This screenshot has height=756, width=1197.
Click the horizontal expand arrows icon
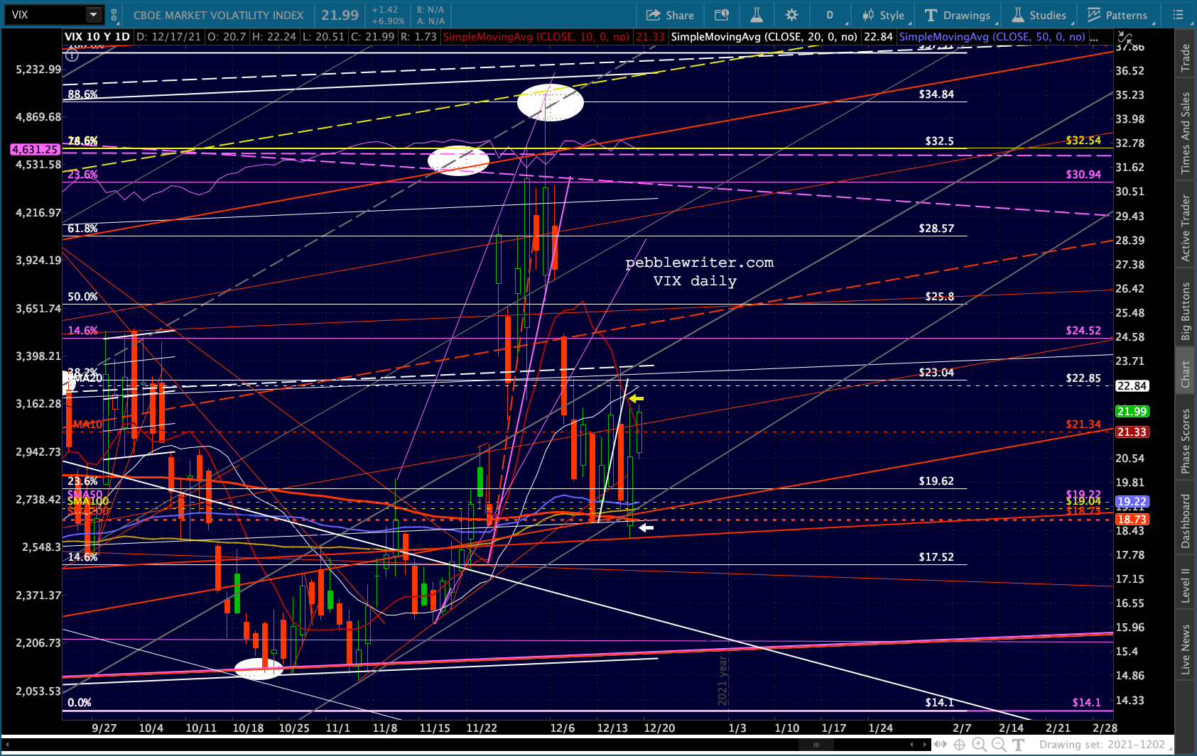(x=941, y=745)
